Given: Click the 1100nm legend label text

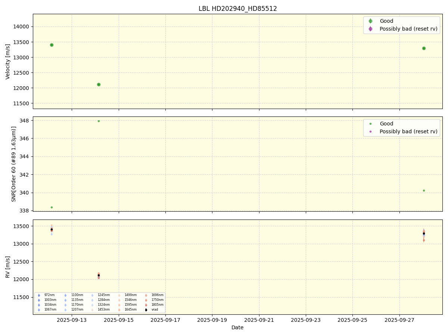Looking at the screenshot, I should pos(77,295).
